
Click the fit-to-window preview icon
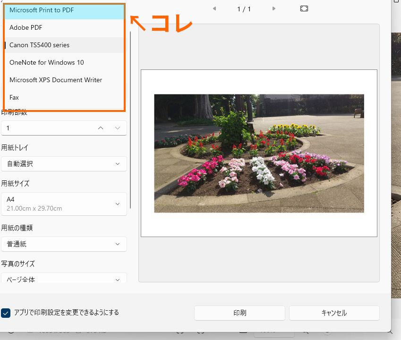pyautogui.click(x=304, y=9)
